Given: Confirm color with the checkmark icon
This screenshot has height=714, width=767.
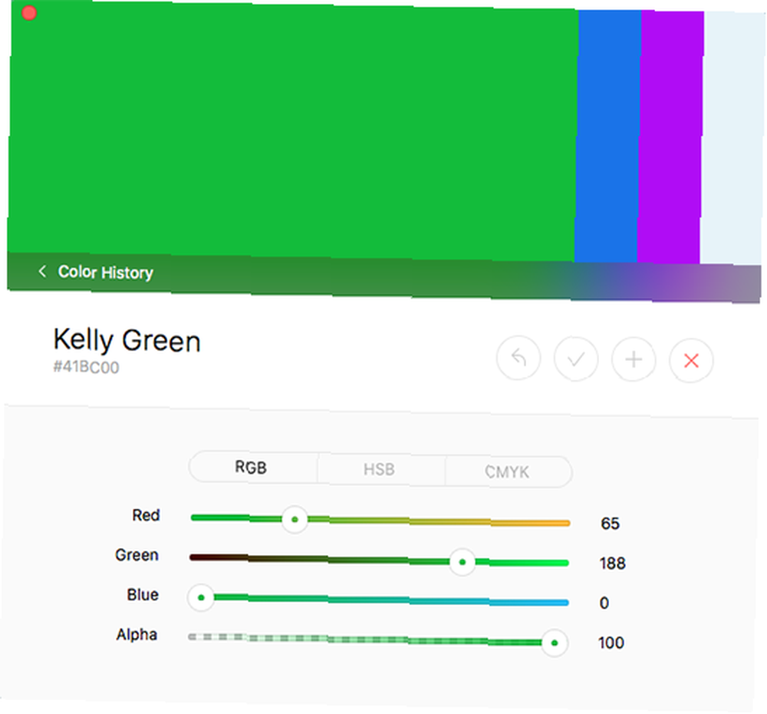Looking at the screenshot, I should coord(576,359).
